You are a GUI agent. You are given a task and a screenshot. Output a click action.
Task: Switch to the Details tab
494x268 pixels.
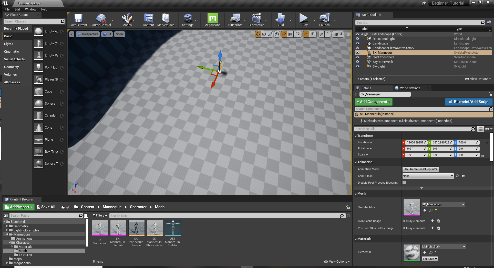coord(366,88)
